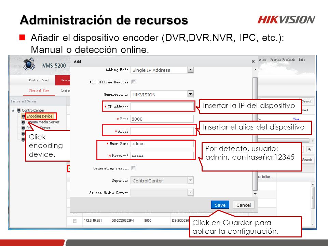Collapse the ControlCenter tree node
Image resolution: width=328 pixels, height=246 pixels.
tap(13, 110)
